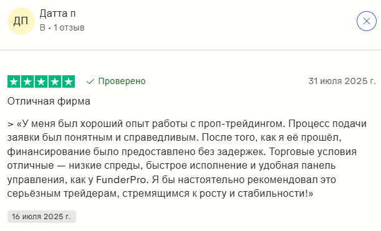Click the > symbol starting the review text
This screenshot has width=381, height=231.
coord(10,125)
